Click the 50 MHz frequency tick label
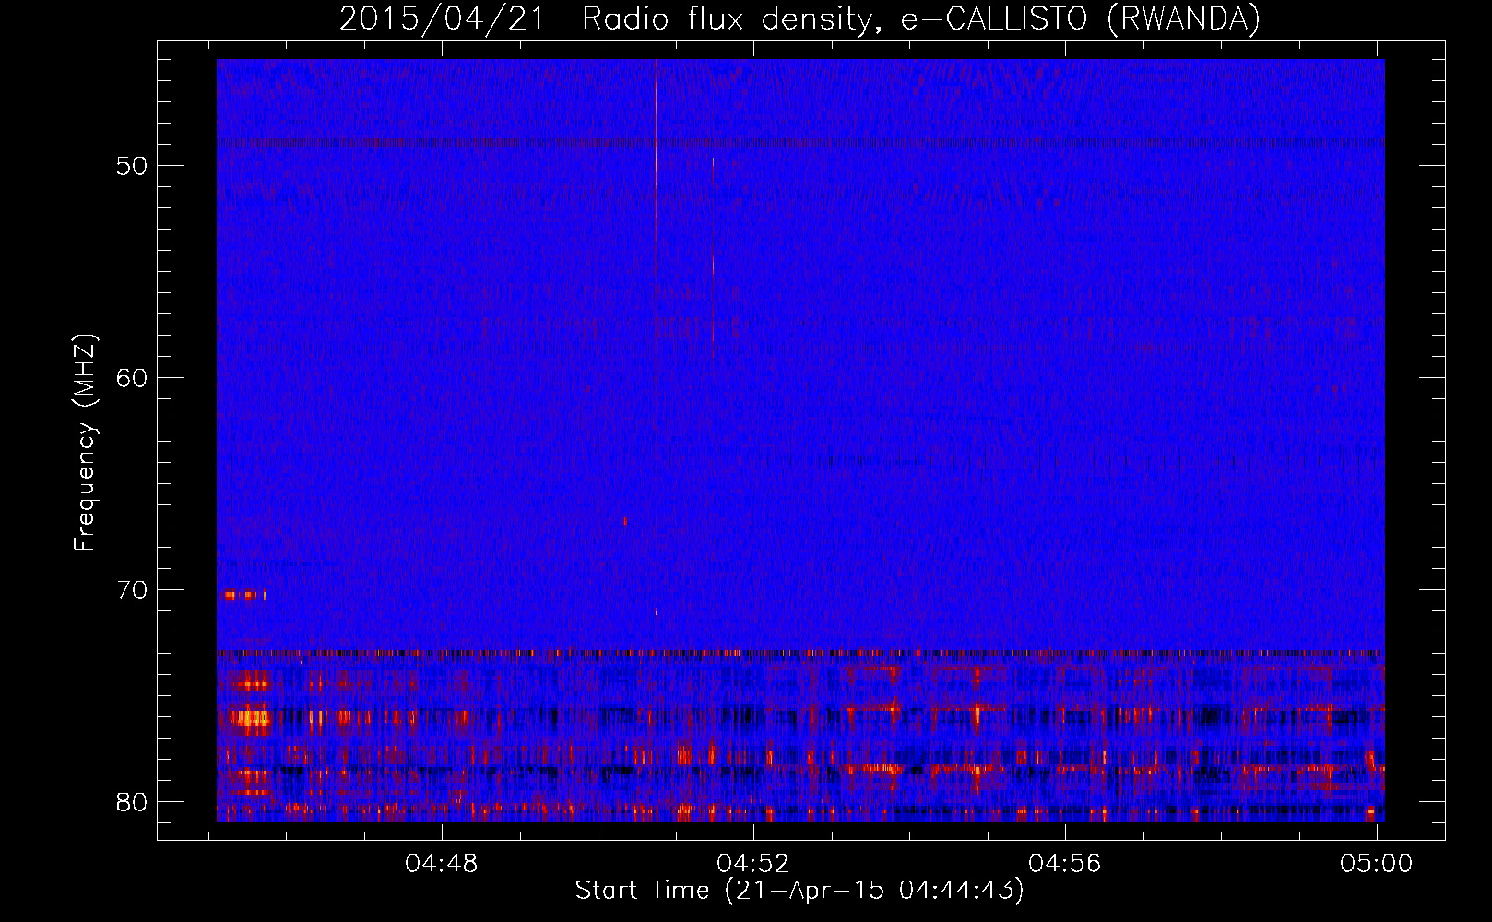Screen dimensions: 1492x922 [132, 166]
